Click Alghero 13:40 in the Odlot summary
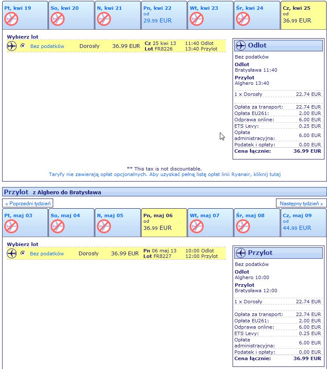The width and height of the screenshot is (327, 369). click(x=252, y=83)
